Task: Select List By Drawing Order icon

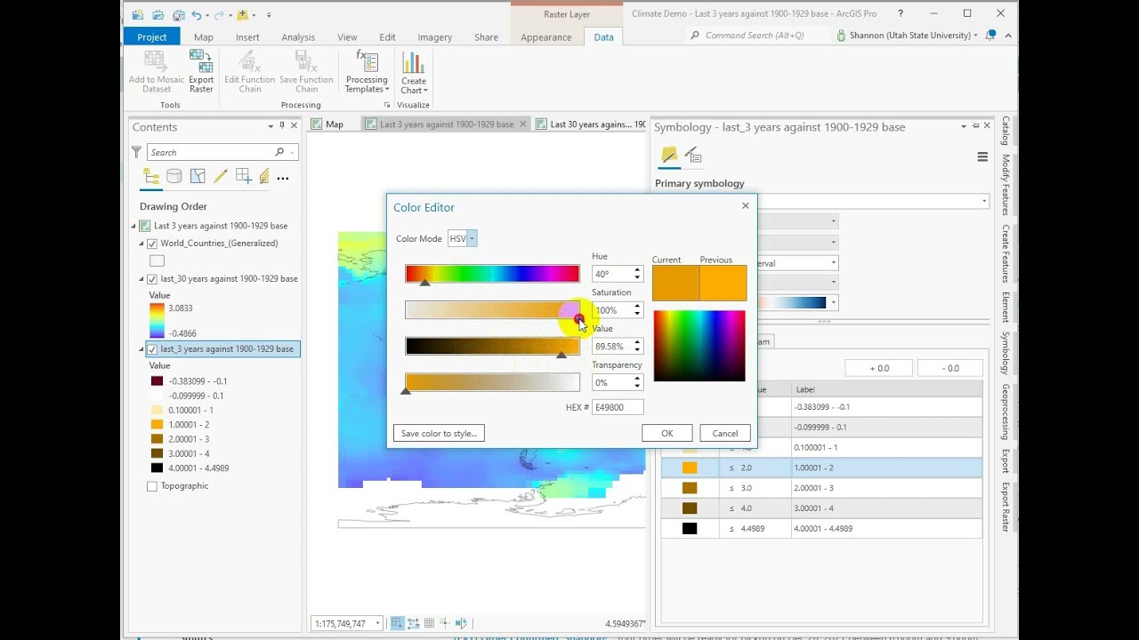Action: (x=151, y=177)
